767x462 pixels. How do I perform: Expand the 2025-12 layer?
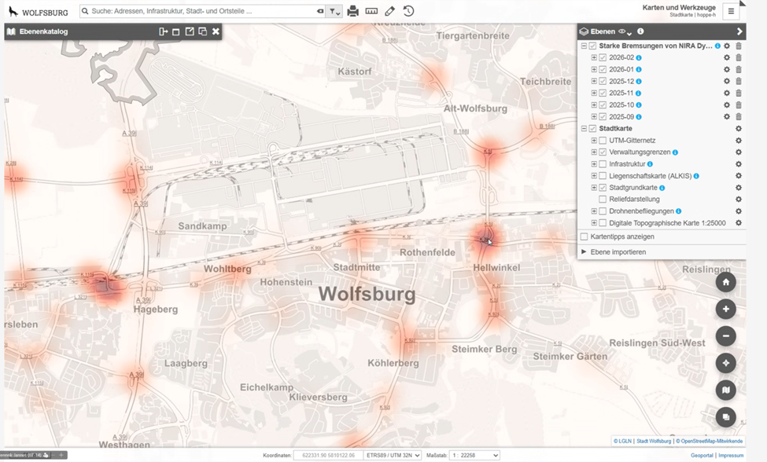pyautogui.click(x=594, y=82)
